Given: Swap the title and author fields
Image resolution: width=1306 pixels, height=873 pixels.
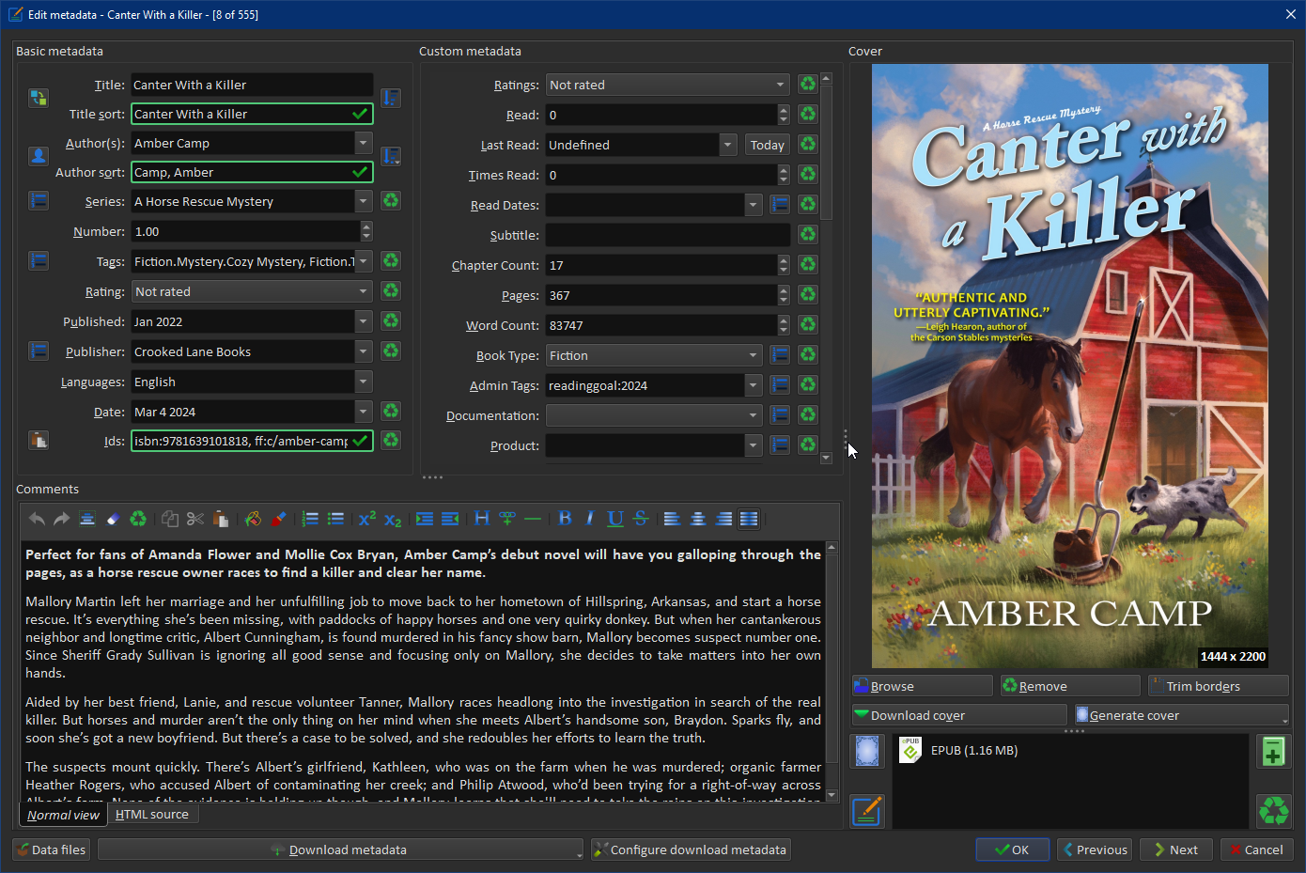Looking at the screenshot, I should pos(39,98).
